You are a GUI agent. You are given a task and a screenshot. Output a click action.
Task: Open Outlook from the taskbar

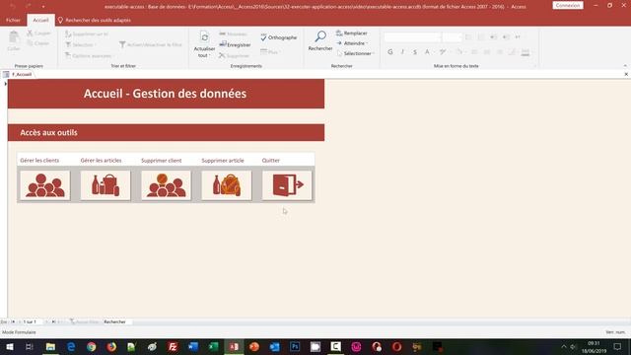pyautogui.click(x=274, y=346)
